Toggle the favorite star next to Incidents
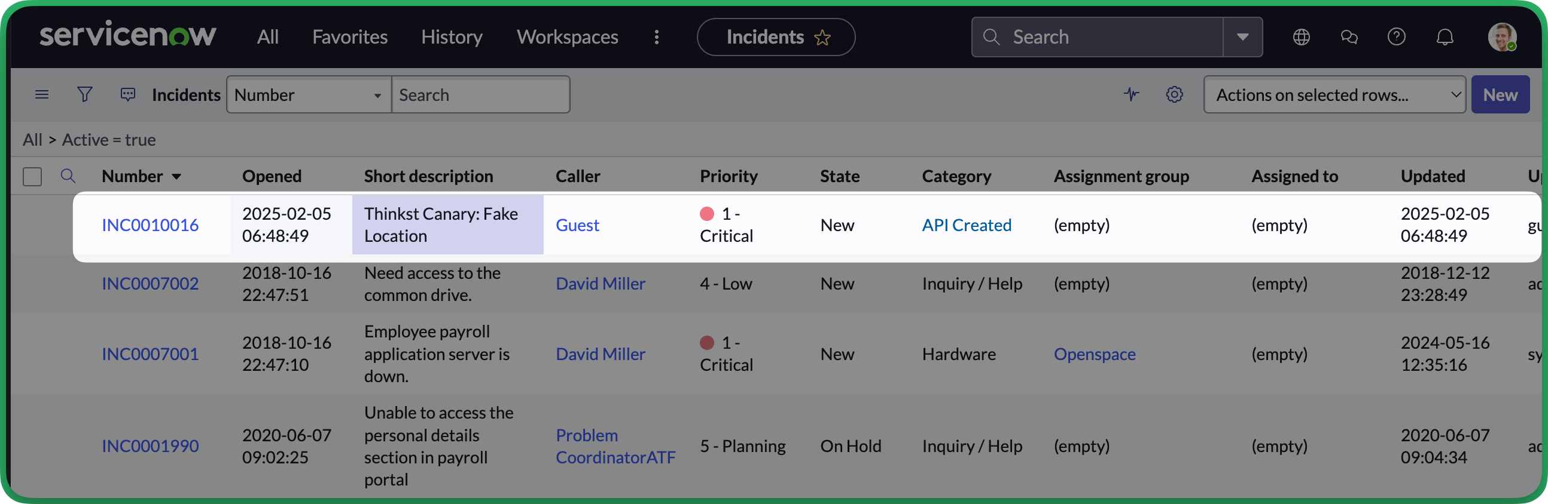Image resolution: width=1548 pixels, height=504 pixels. (822, 38)
